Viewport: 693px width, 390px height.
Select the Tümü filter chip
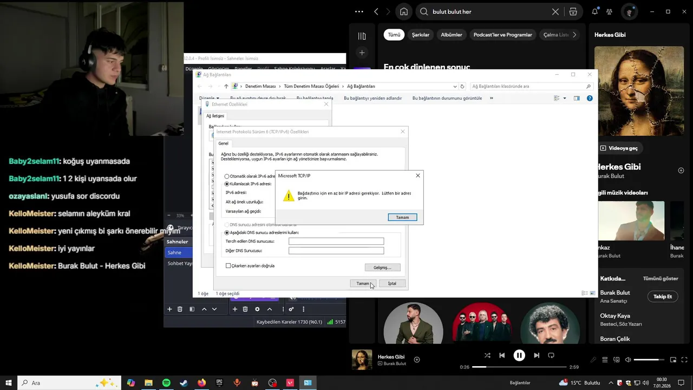pyautogui.click(x=394, y=35)
